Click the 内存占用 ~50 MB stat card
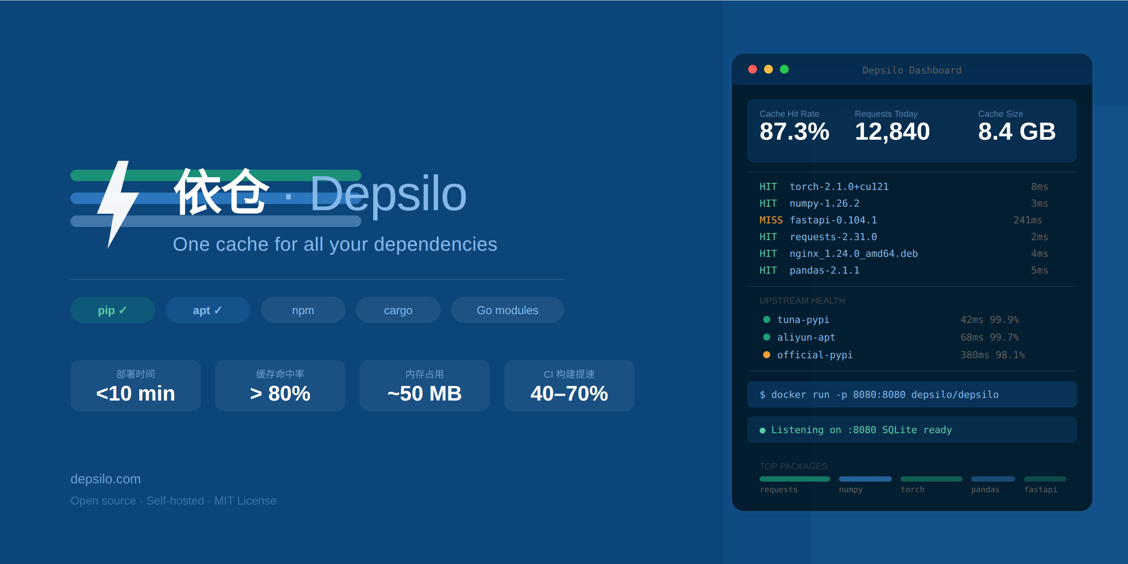1128x564 pixels. pyautogui.click(x=425, y=386)
